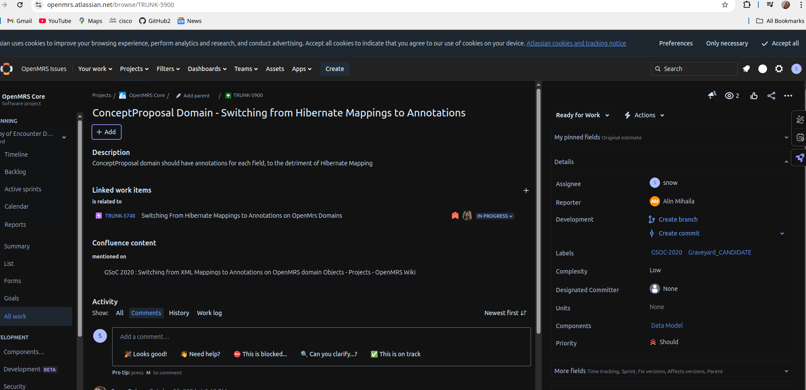Open the more actions ellipsis menu
This screenshot has width=806, height=390.
pos(788,96)
